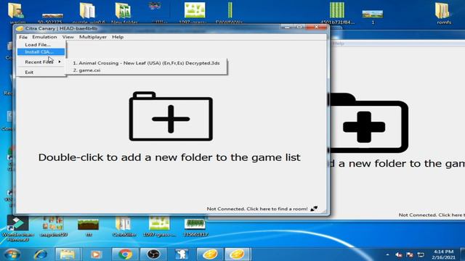Viewport: 465px width, 261px height.
Task: Switch to the first Citra taskbar button
Action: tap(210, 254)
